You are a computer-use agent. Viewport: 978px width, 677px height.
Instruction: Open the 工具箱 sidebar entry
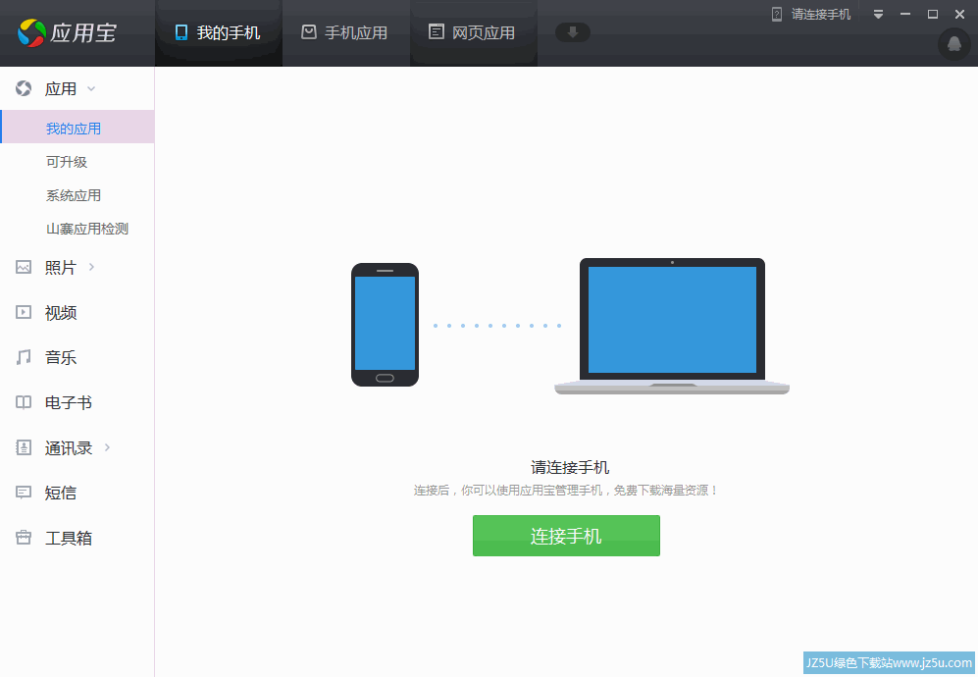[x=68, y=538]
